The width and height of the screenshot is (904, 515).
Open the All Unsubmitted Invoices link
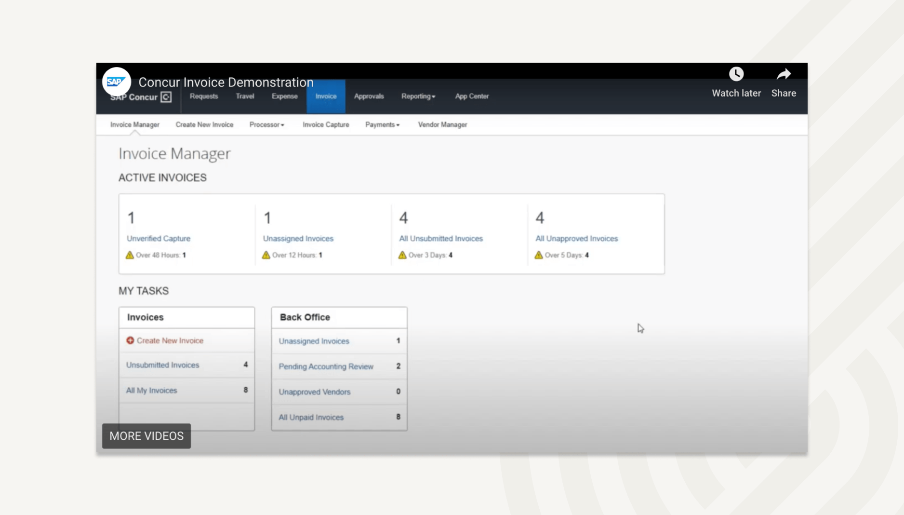(x=441, y=238)
